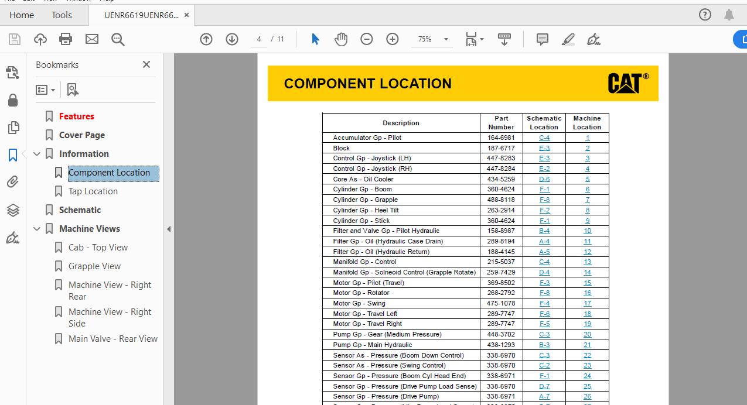This screenshot has height=405, width=747.
Task: Open the Grapple View bookmark
Action: coord(94,266)
